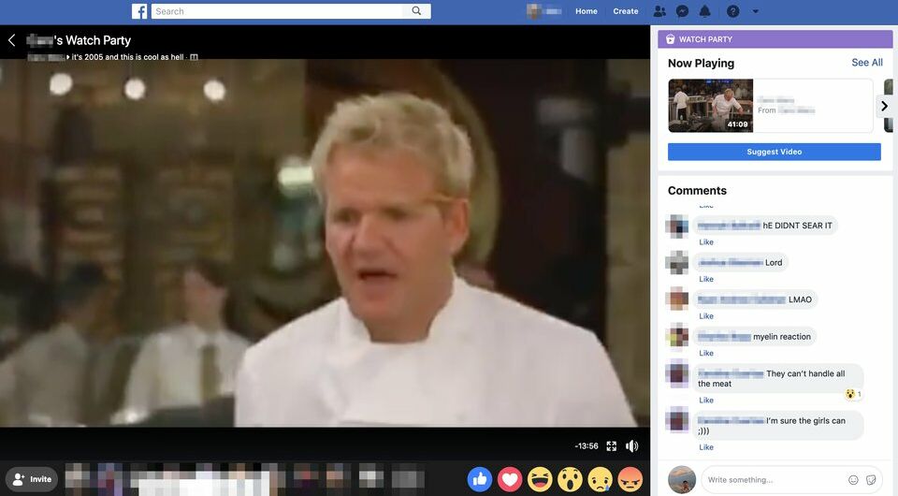Toggle fullscreen on the video

coord(612,446)
